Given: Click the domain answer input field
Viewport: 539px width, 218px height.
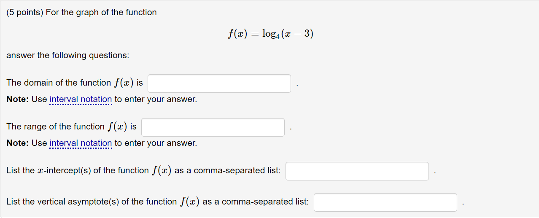Looking at the screenshot, I should 219,83.
